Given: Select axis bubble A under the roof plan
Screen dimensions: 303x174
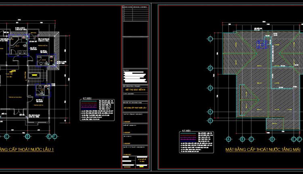Looking at the screenshot, I should coord(229,139).
